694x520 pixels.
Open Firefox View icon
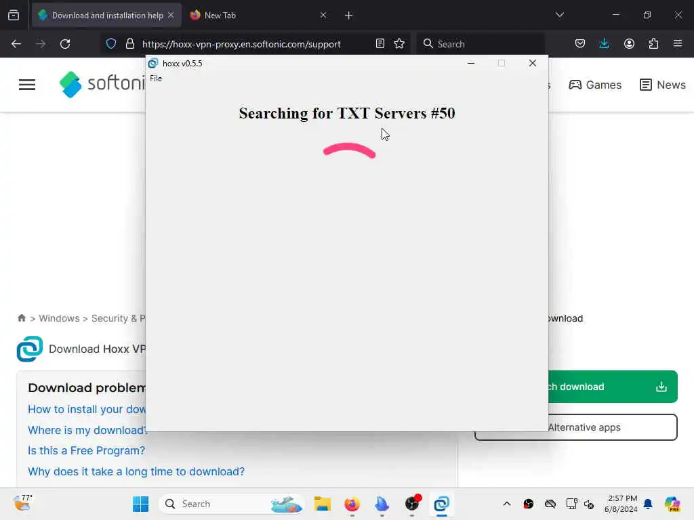[14, 16]
